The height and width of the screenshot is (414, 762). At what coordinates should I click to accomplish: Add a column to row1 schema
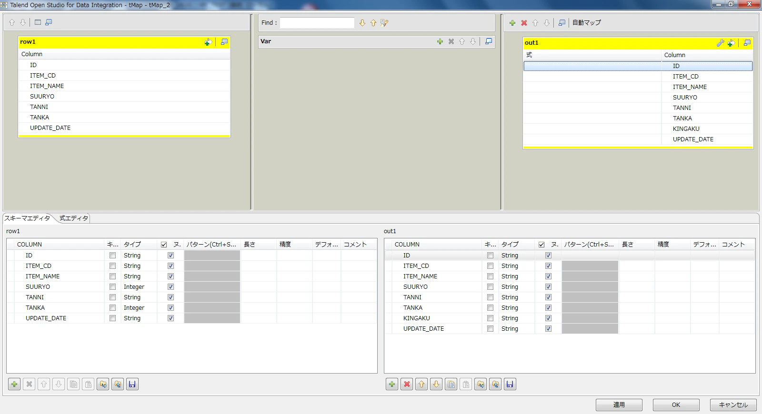[14, 384]
